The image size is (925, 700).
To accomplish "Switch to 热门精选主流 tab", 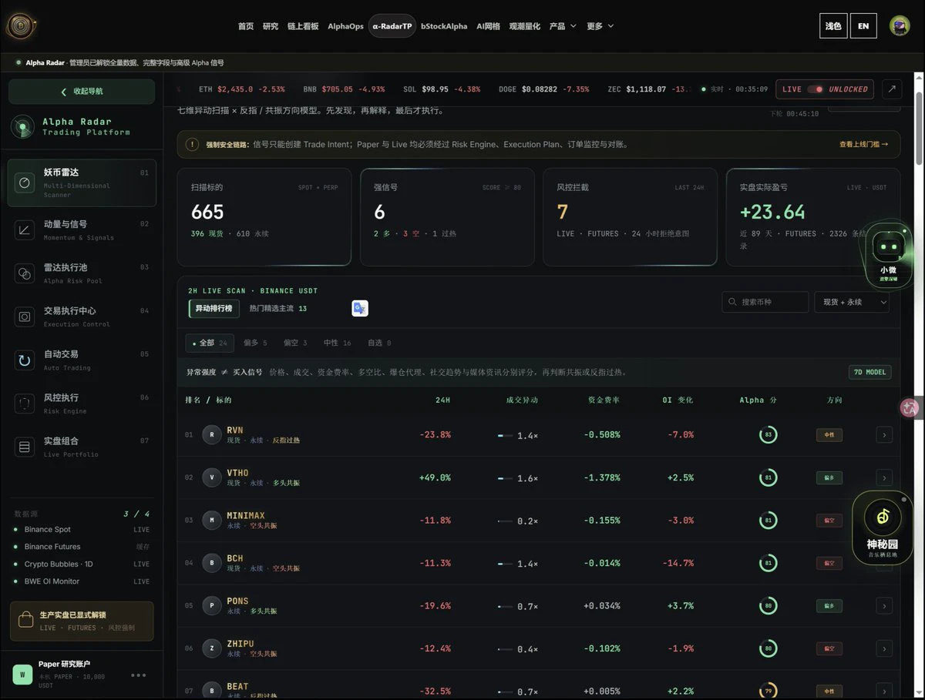I will point(277,308).
